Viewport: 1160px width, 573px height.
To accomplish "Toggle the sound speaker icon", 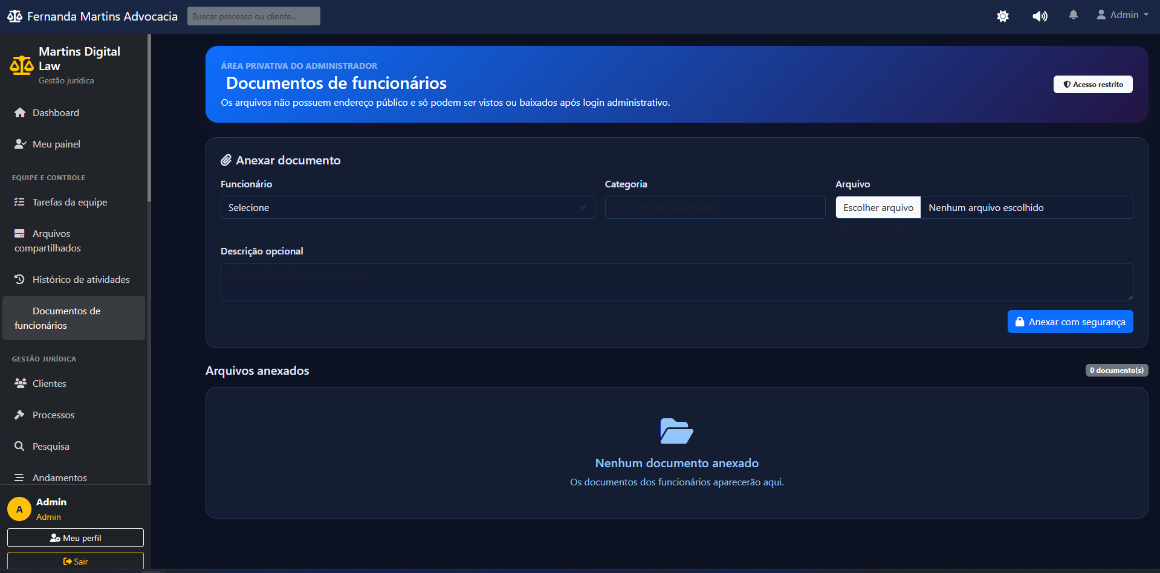I will click(1040, 16).
